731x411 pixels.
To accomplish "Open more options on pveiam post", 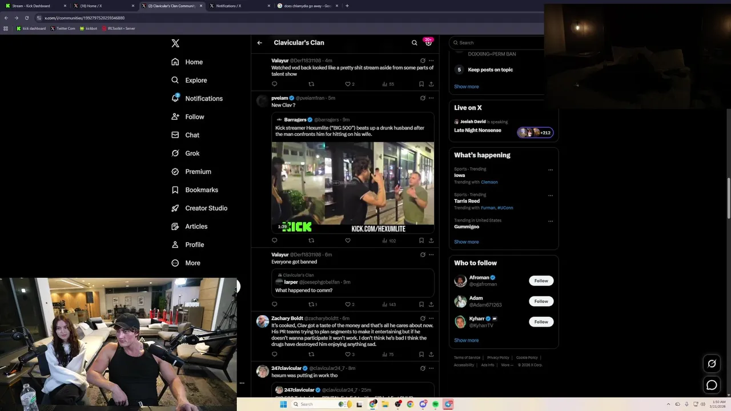I will (431, 98).
